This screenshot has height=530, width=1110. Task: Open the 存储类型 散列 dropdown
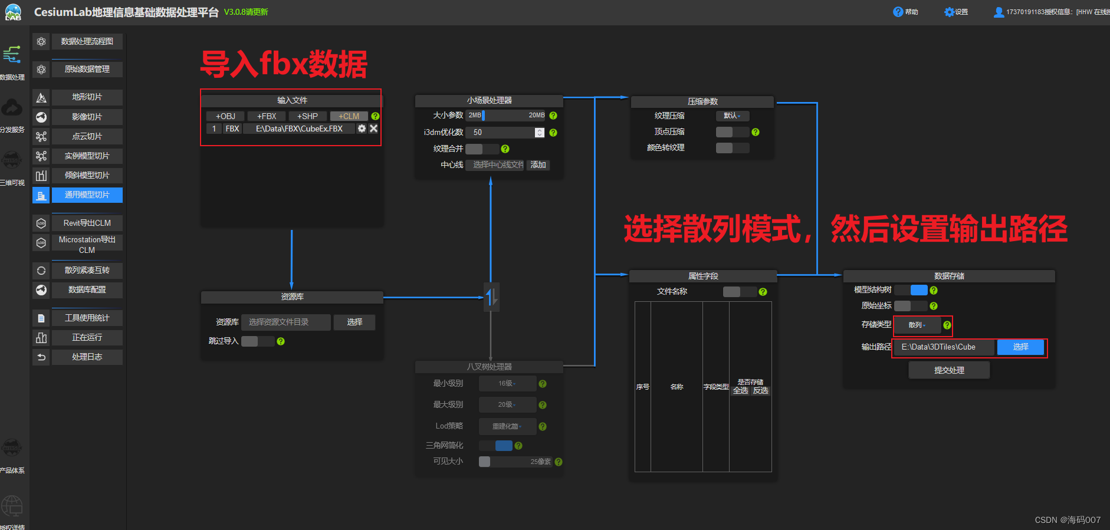pyautogui.click(x=917, y=325)
